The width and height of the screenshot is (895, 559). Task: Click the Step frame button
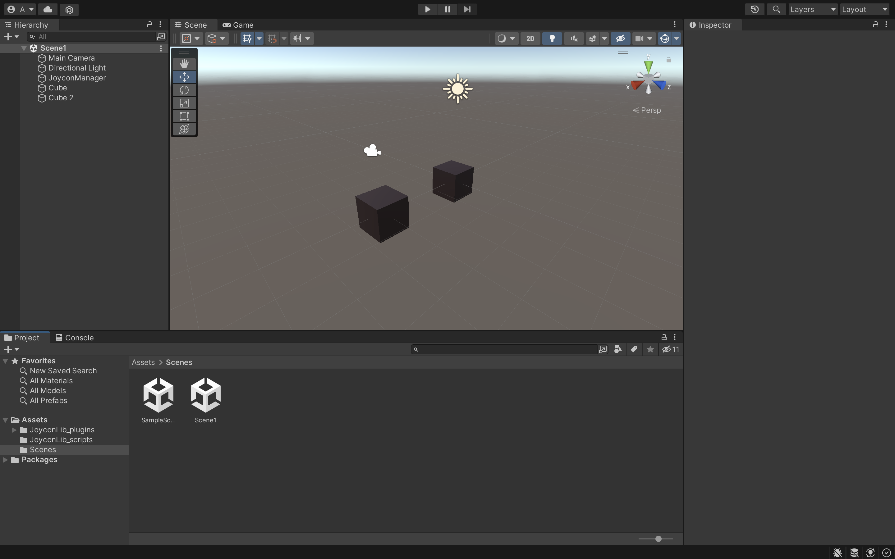[467, 9]
